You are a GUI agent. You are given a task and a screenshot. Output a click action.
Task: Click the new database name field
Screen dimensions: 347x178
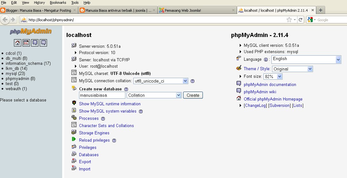click(102, 95)
